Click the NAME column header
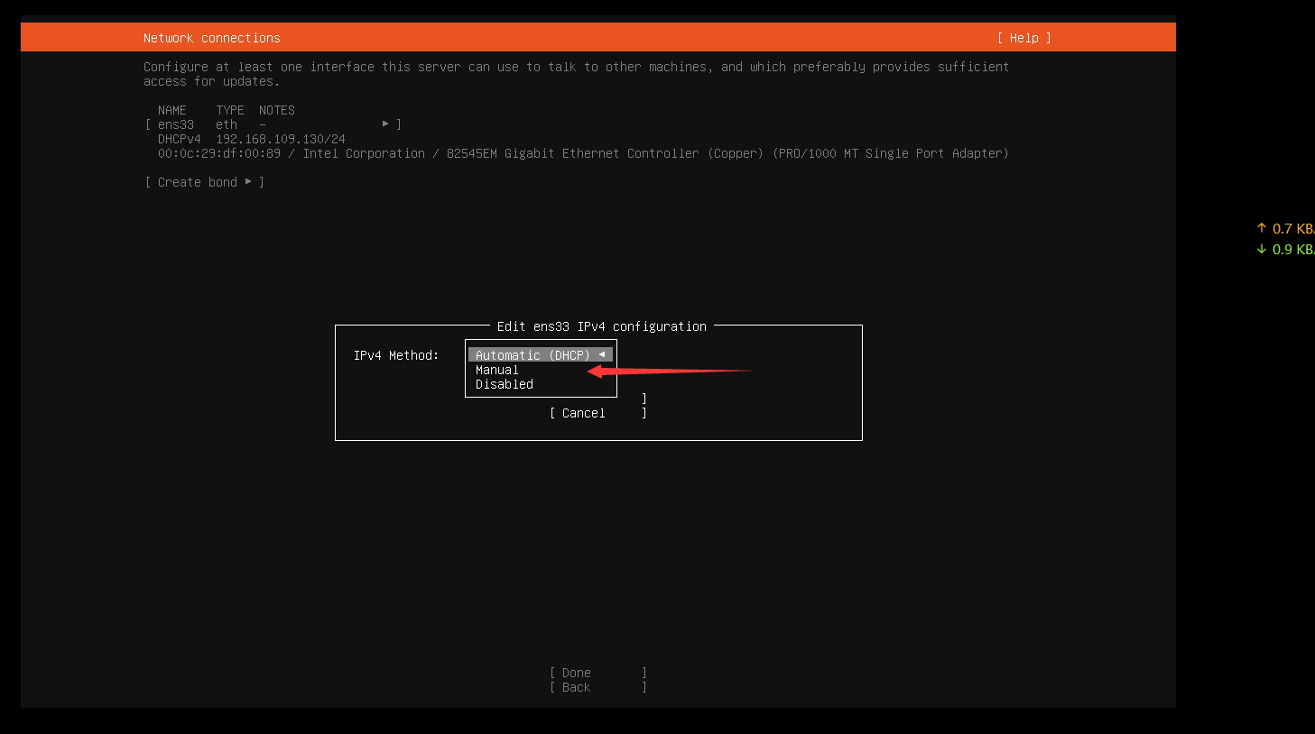This screenshot has height=734, width=1315. click(172, 110)
